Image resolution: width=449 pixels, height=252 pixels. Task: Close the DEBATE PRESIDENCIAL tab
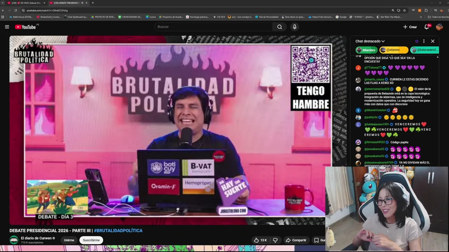tap(86, 3)
